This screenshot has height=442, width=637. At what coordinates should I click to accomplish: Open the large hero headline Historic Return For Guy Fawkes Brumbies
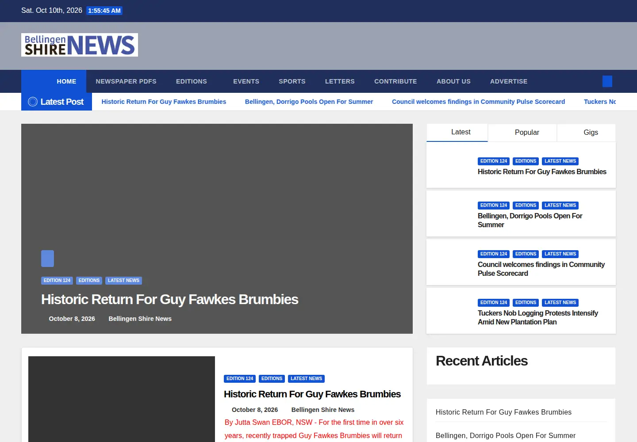pyautogui.click(x=170, y=299)
